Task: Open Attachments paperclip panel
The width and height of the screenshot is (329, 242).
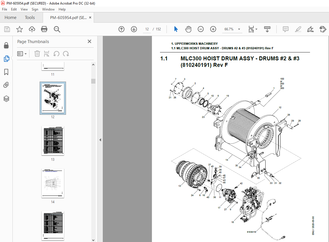Action: click(6, 85)
